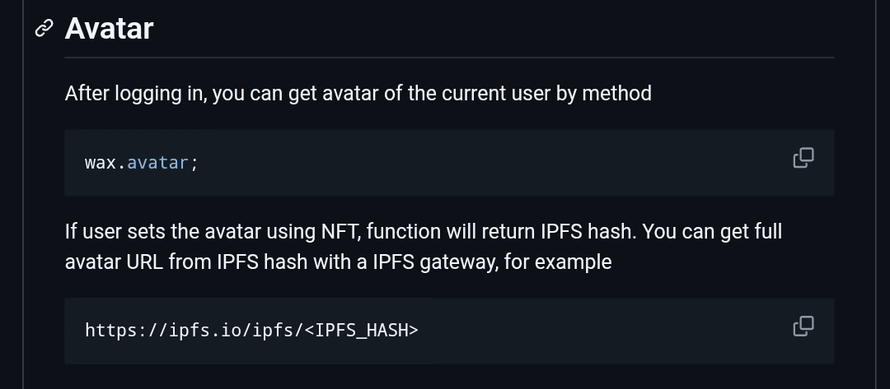Click 'If user sets the avatar' text
This screenshot has height=389, width=890.
(163, 232)
